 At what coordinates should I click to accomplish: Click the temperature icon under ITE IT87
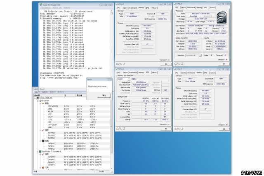(43, 130)
